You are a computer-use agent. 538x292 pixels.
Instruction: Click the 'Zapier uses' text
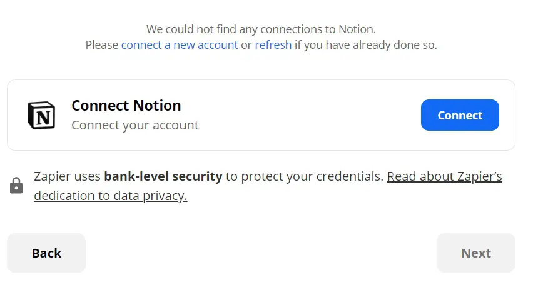click(67, 176)
